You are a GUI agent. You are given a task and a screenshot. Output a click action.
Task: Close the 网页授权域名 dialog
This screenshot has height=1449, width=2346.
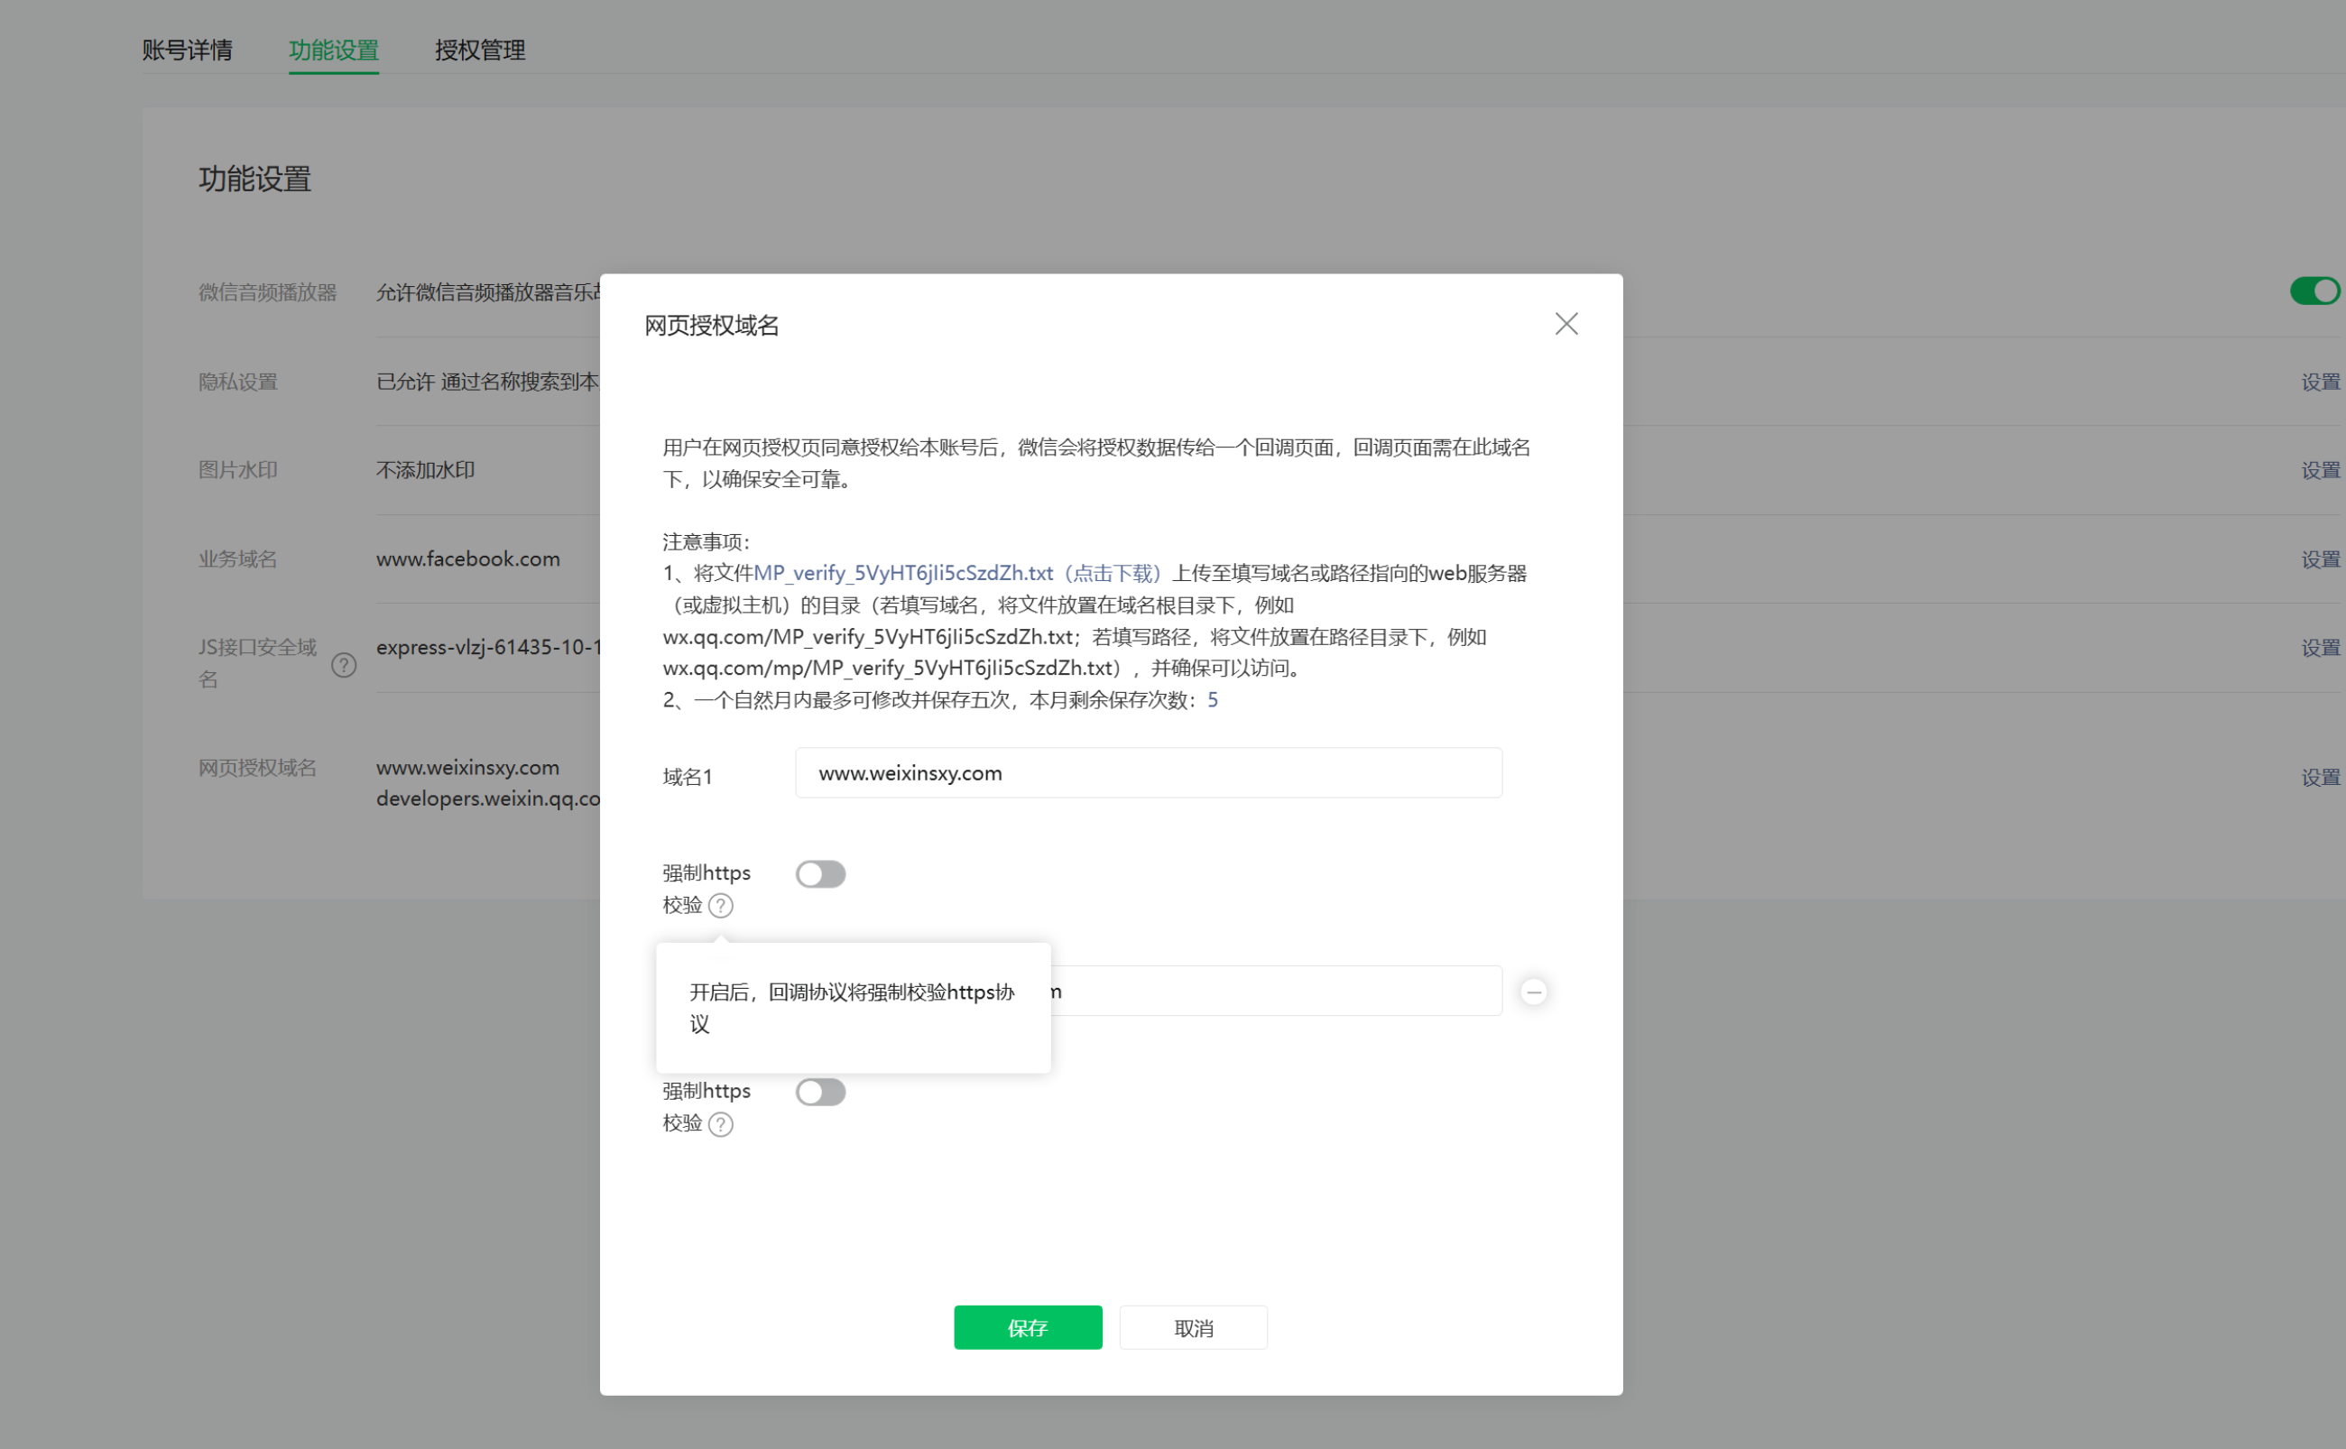[1566, 324]
